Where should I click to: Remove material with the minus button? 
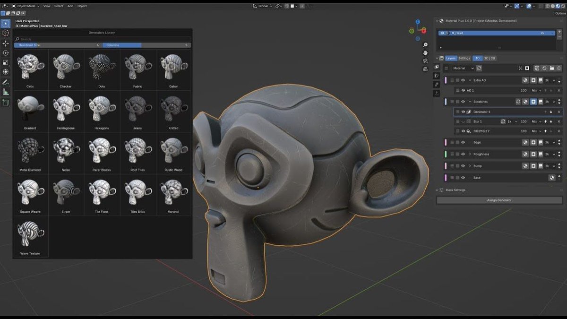559,37
